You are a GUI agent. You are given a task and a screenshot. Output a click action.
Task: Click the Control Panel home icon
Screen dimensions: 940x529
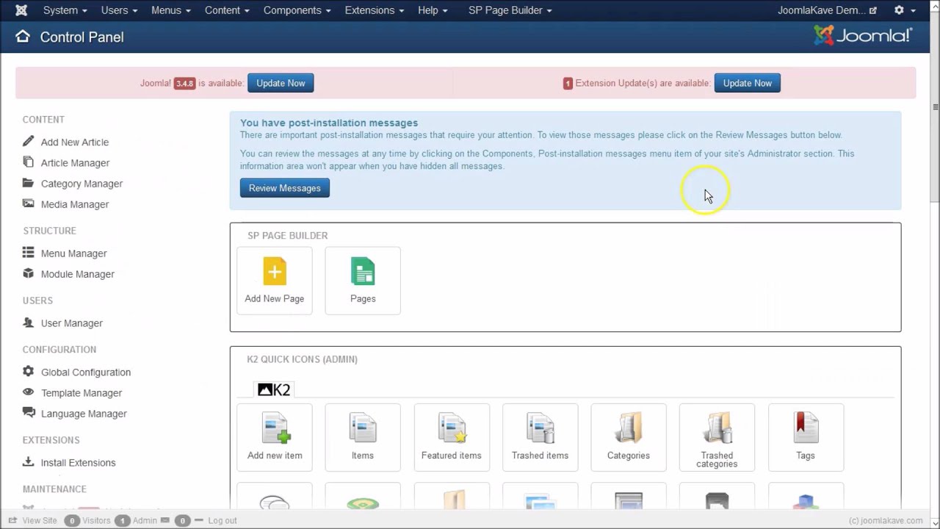tap(23, 37)
